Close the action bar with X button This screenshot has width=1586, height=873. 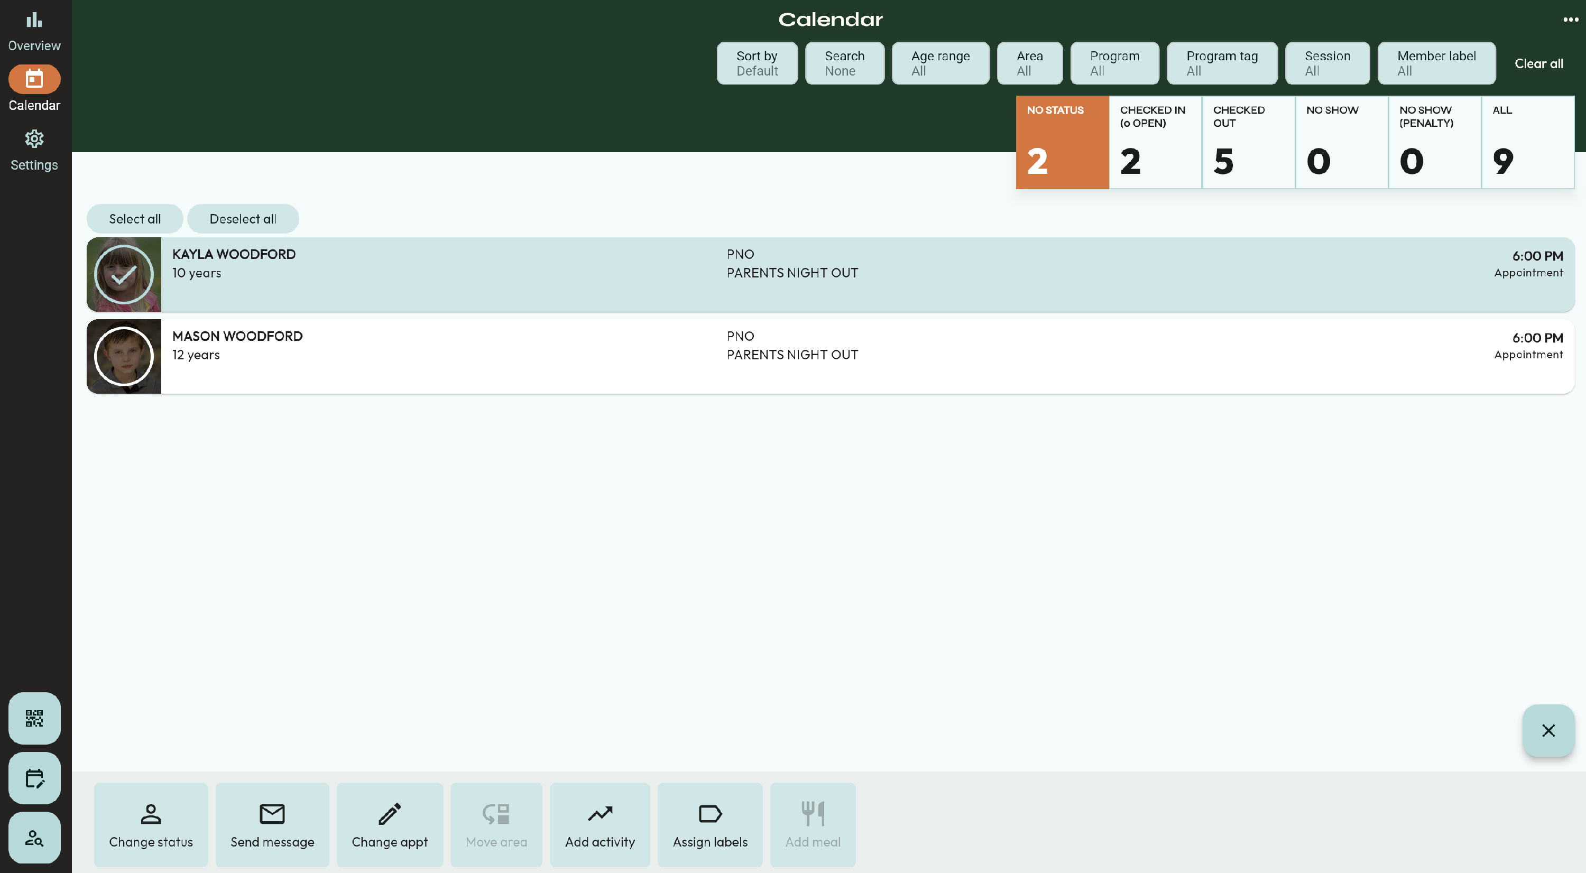pyautogui.click(x=1548, y=730)
